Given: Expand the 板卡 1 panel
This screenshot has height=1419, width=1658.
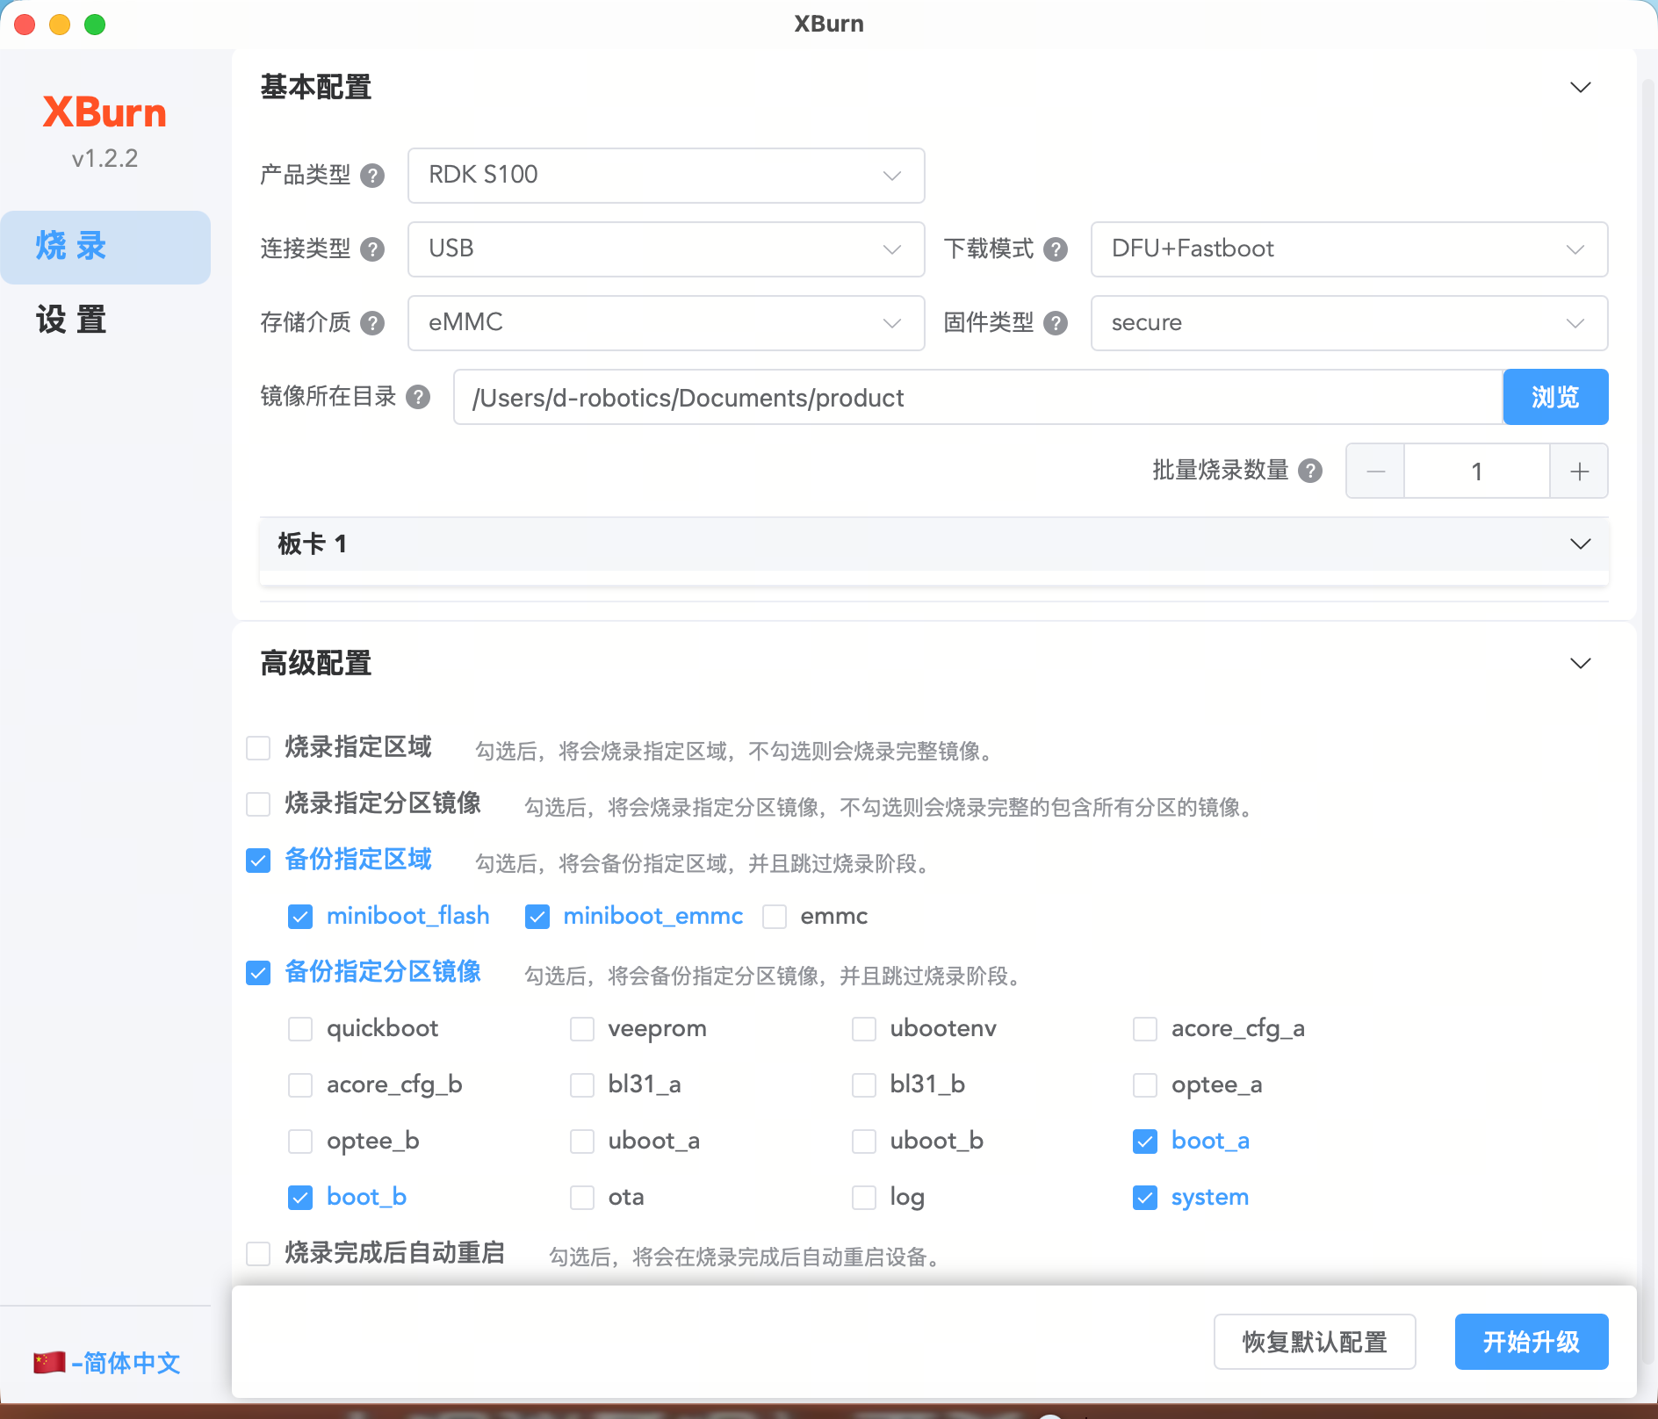Looking at the screenshot, I should pos(934,544).
